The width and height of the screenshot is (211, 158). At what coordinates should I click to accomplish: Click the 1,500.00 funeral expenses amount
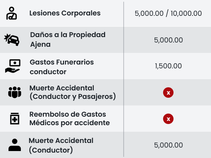pos(168,66)
